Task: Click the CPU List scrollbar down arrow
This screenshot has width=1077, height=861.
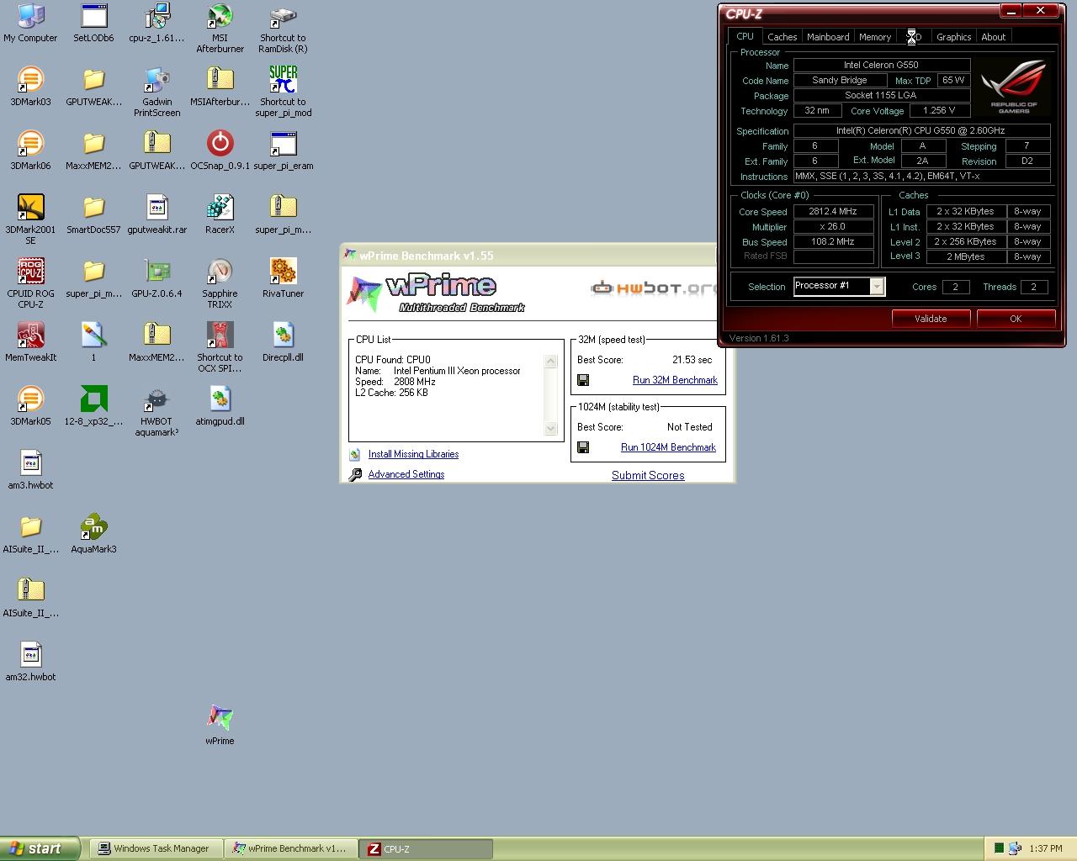Action: 551,429
